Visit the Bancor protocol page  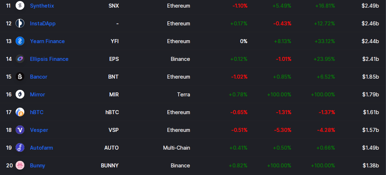(38, 77)
